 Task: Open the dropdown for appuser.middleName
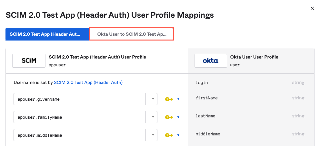coord(152,135)
